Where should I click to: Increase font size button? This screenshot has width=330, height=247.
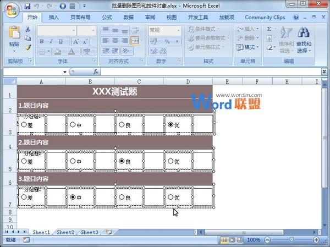[76, 41]
